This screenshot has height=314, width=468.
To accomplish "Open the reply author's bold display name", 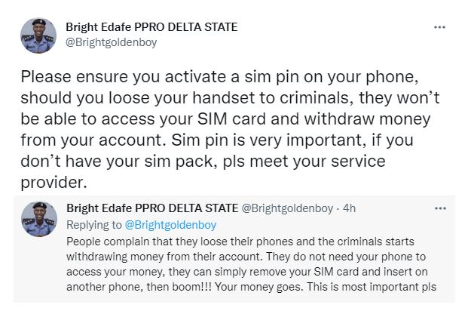I will coord(151,208).
